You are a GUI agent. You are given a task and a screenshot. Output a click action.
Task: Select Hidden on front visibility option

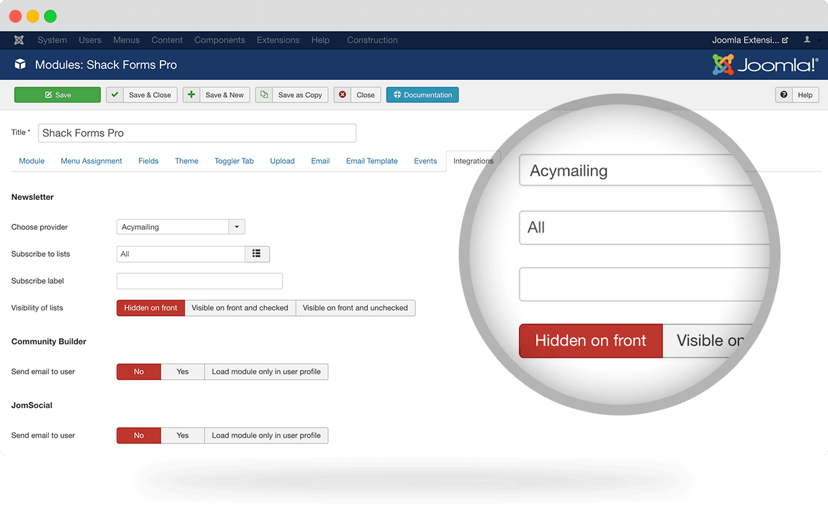coord(150,308)
